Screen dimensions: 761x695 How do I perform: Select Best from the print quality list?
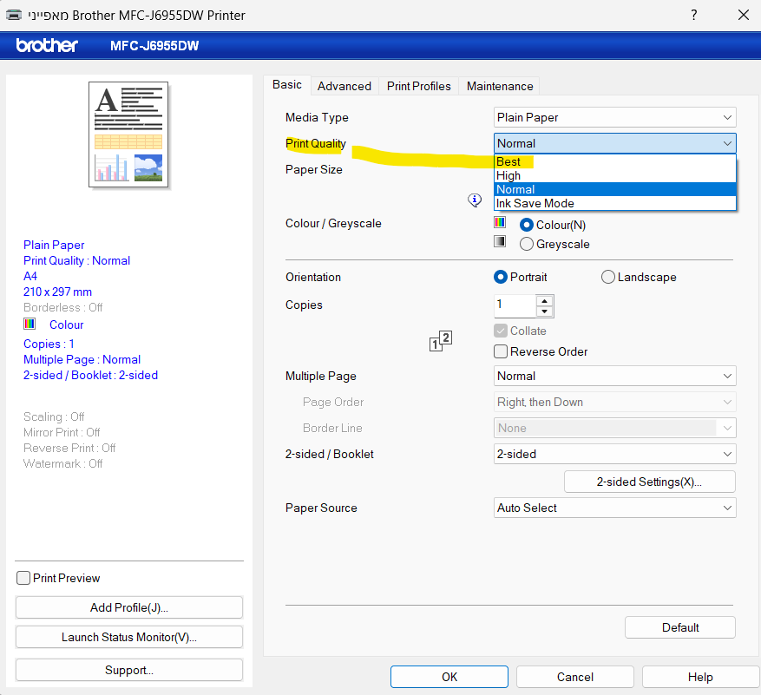(615, 161)
